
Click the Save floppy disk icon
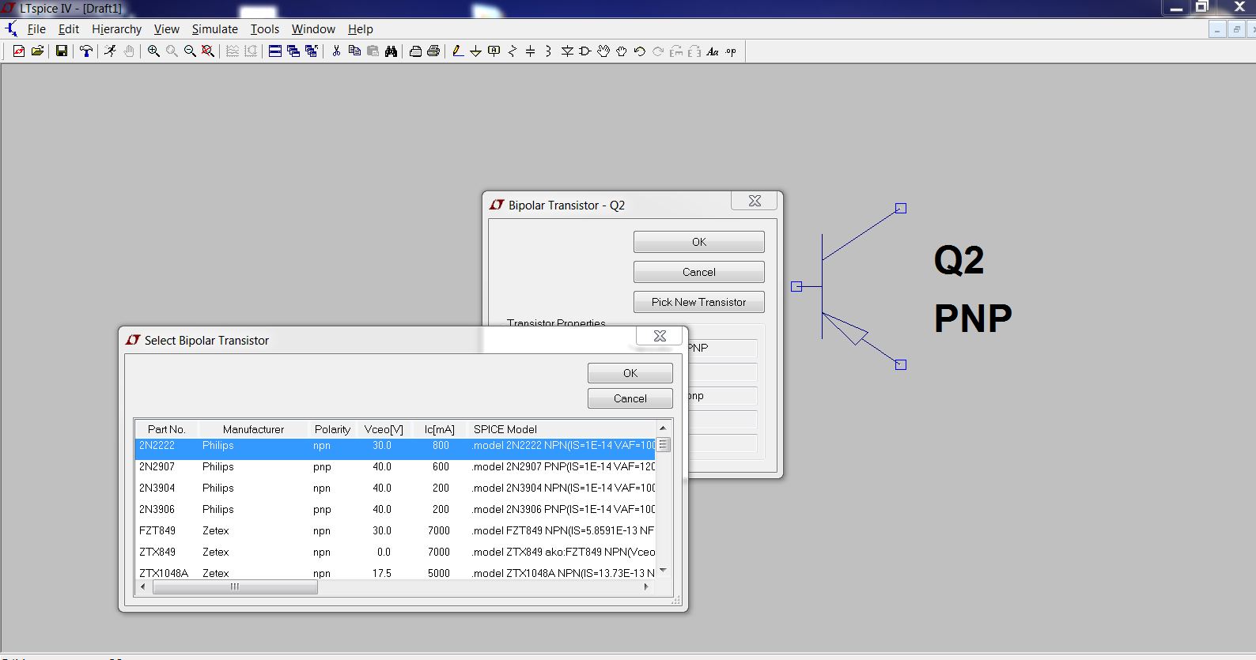(61, 51)
